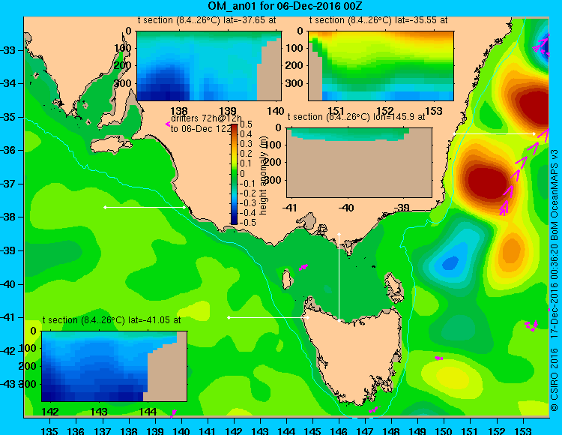Click the 'to 06-Dec 12Z' legend text

tap(201, 129)
